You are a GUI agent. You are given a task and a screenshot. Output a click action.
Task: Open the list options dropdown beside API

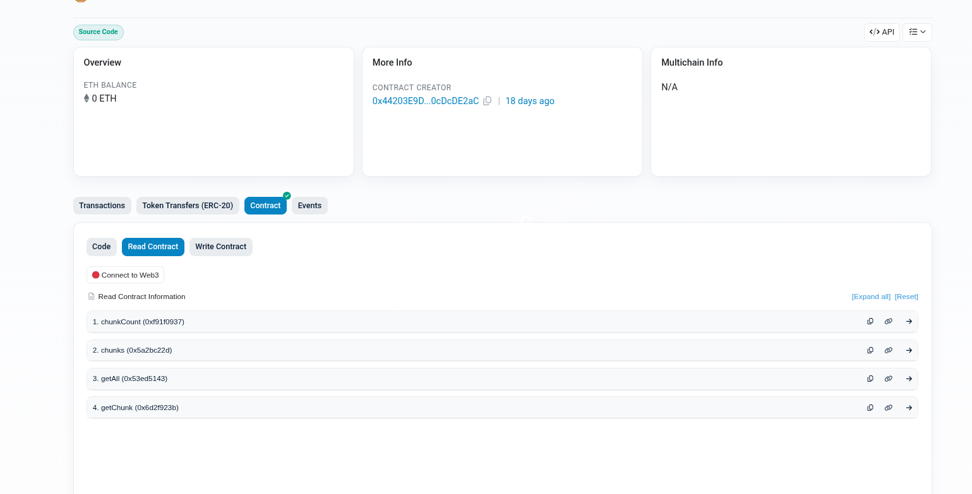[917, 32]
